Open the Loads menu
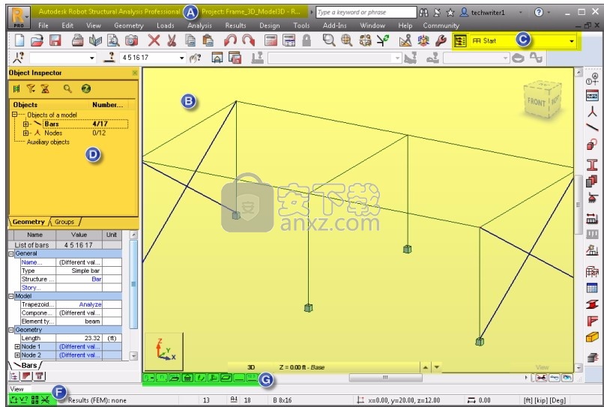 click(166, 25)
